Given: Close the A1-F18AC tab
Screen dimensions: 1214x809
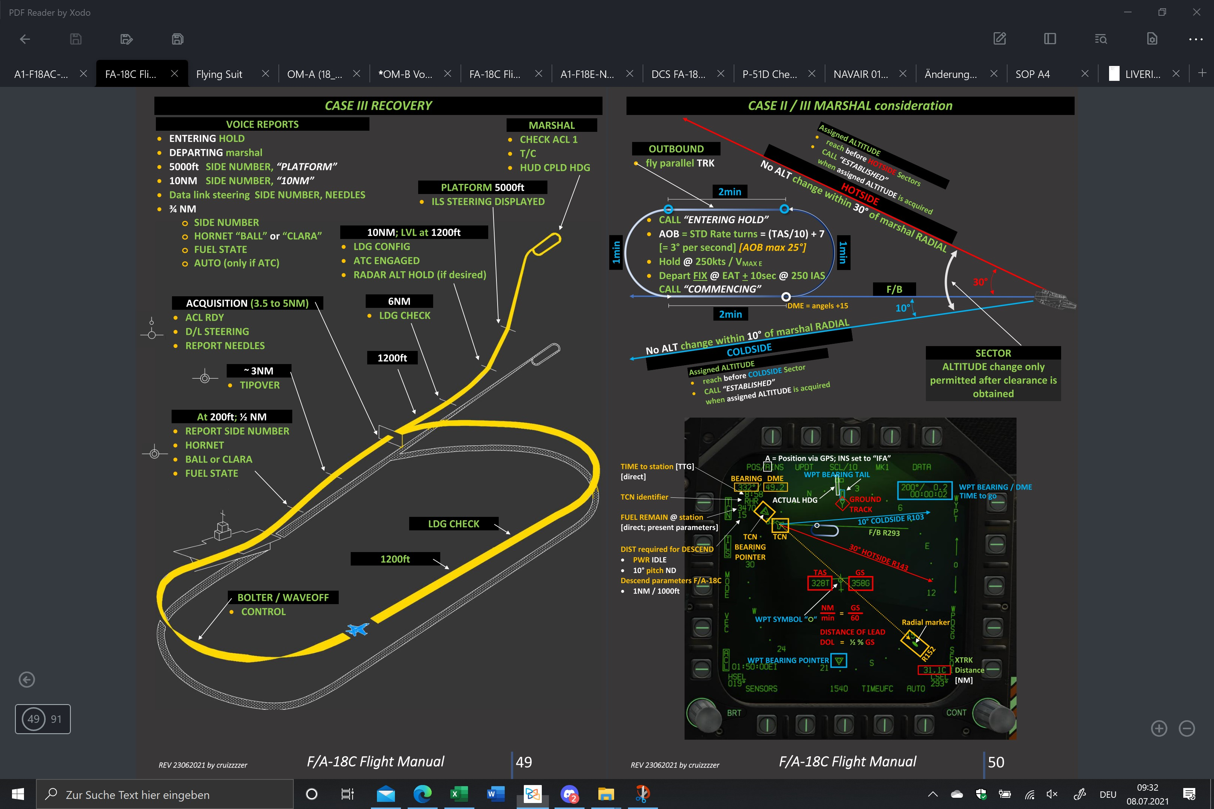Looking at the screenshot, I should point(83,74).
